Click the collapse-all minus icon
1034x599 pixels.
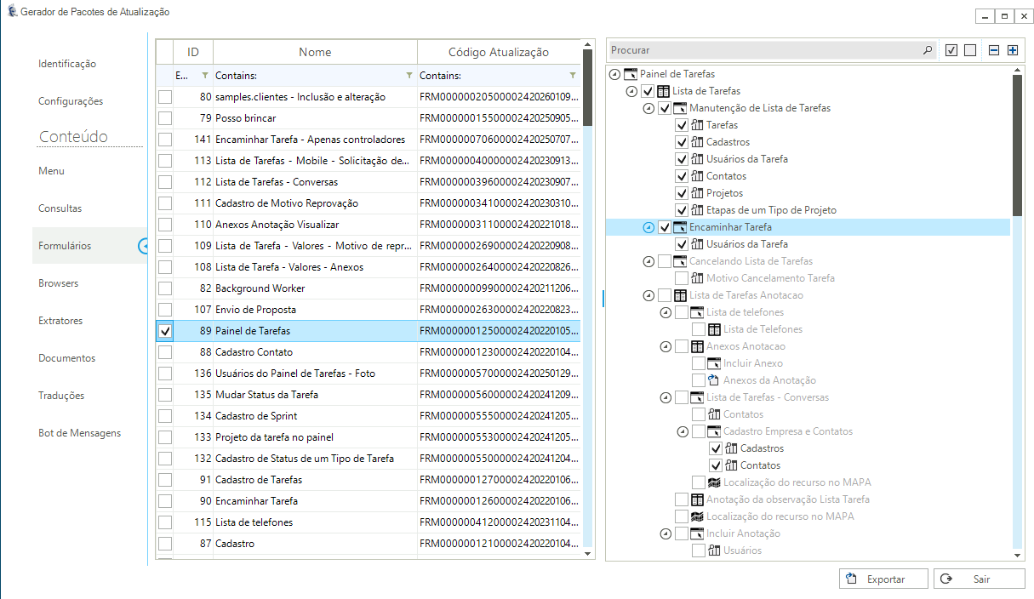[x=994, y=51]
